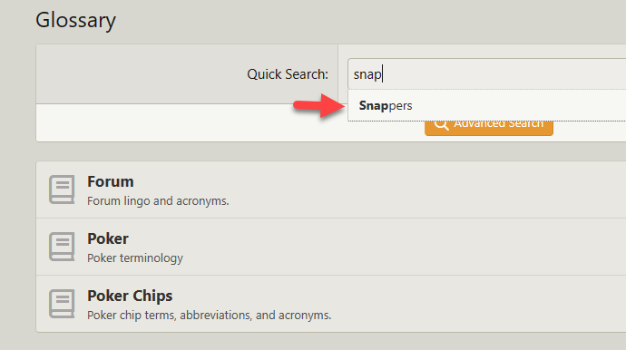Open the Forum glossary category title
This screenshot has width=626, height=350.
click(x=111, y=181)
